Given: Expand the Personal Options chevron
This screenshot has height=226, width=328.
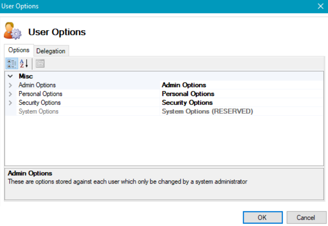Looking at the screenshot, I should click(x=10, y=94).
